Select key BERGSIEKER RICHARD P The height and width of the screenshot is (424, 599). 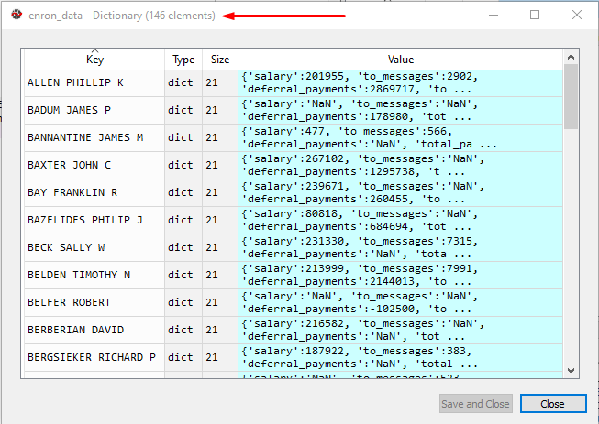pyautogui.click(x=94, y=357)
